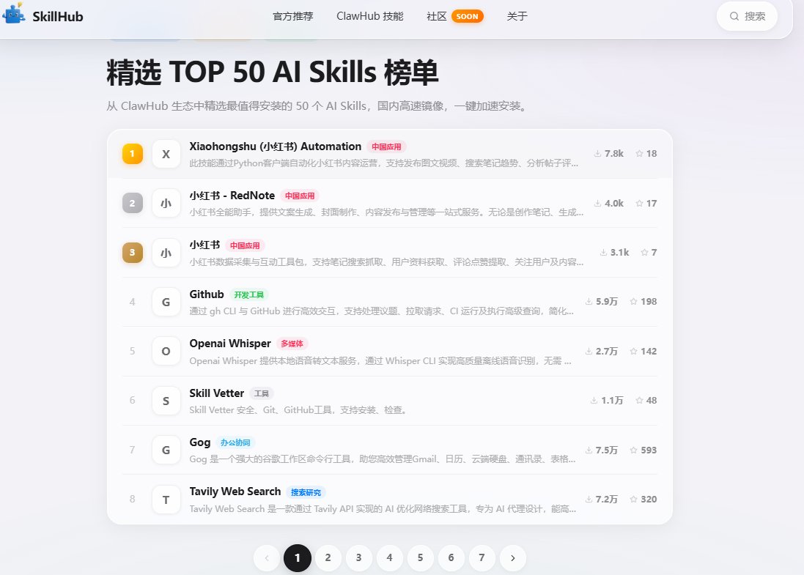This screenshot has height=575, width=804.
Task: Jump to page 6
Action: pos(451,558)
